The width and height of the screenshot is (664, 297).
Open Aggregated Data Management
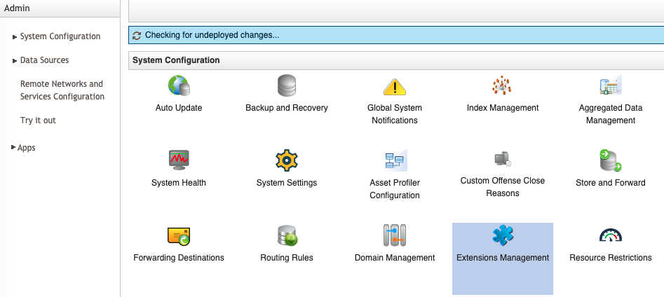(x=610, y=88)
